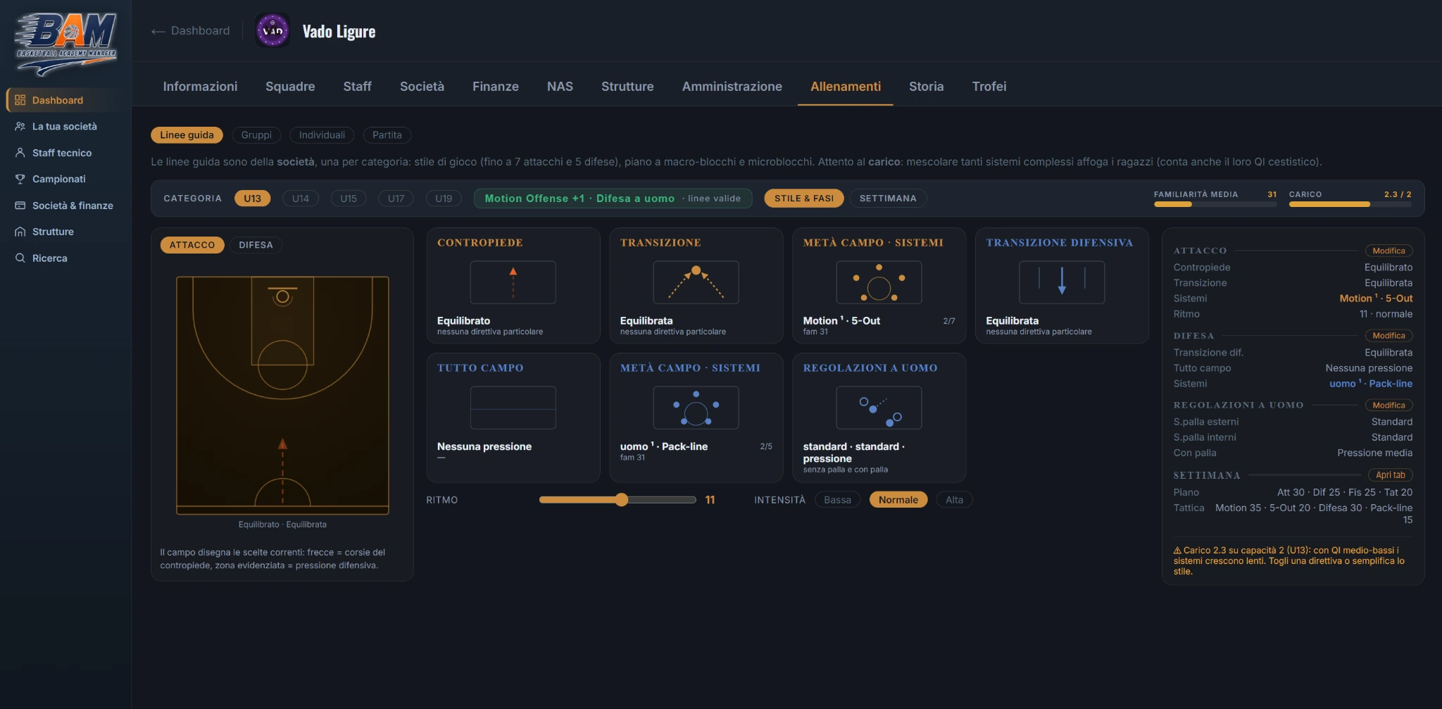Open the attack Motion 5-Out systems diagram
Viewport: 1442px width, 709px height.
click(x=879, y=282)
